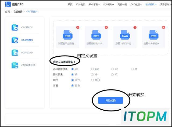Click the 图片质量 label

(58, 75)
